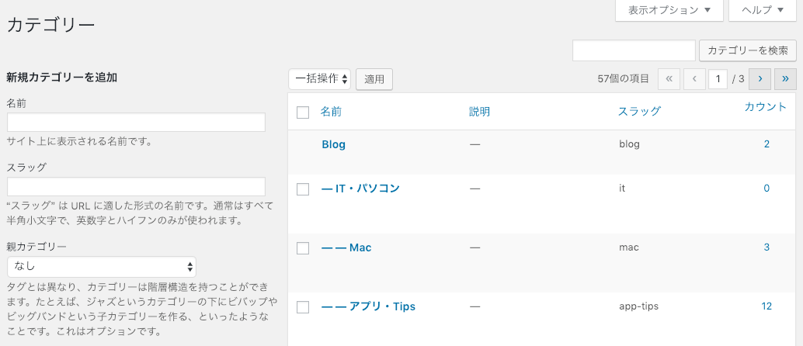Sort by the 名前 column header
This screenshot has height=346, width=803.
click(331, 112)
